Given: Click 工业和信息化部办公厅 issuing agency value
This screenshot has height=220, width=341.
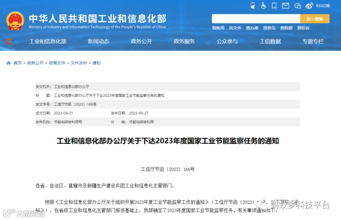Looking at the screenshot, I should tap(72, 87).
